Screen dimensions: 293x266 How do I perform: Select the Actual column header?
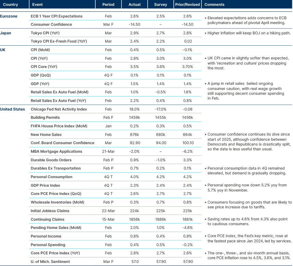(x=134, y=5)
